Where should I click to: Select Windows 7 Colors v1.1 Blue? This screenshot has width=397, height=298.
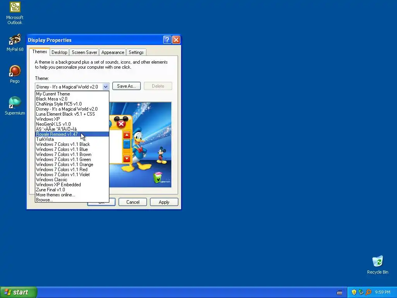tap(72, 149)
